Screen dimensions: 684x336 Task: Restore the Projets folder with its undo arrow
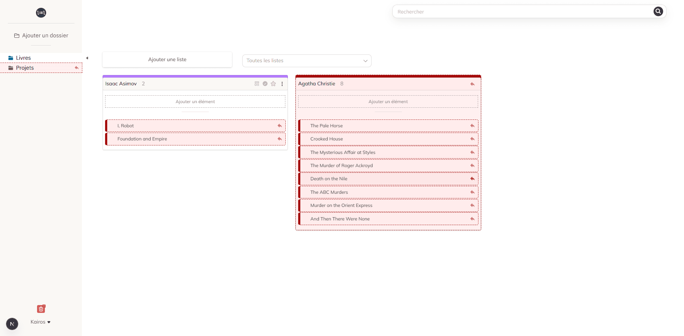click(x=77, y=68)
